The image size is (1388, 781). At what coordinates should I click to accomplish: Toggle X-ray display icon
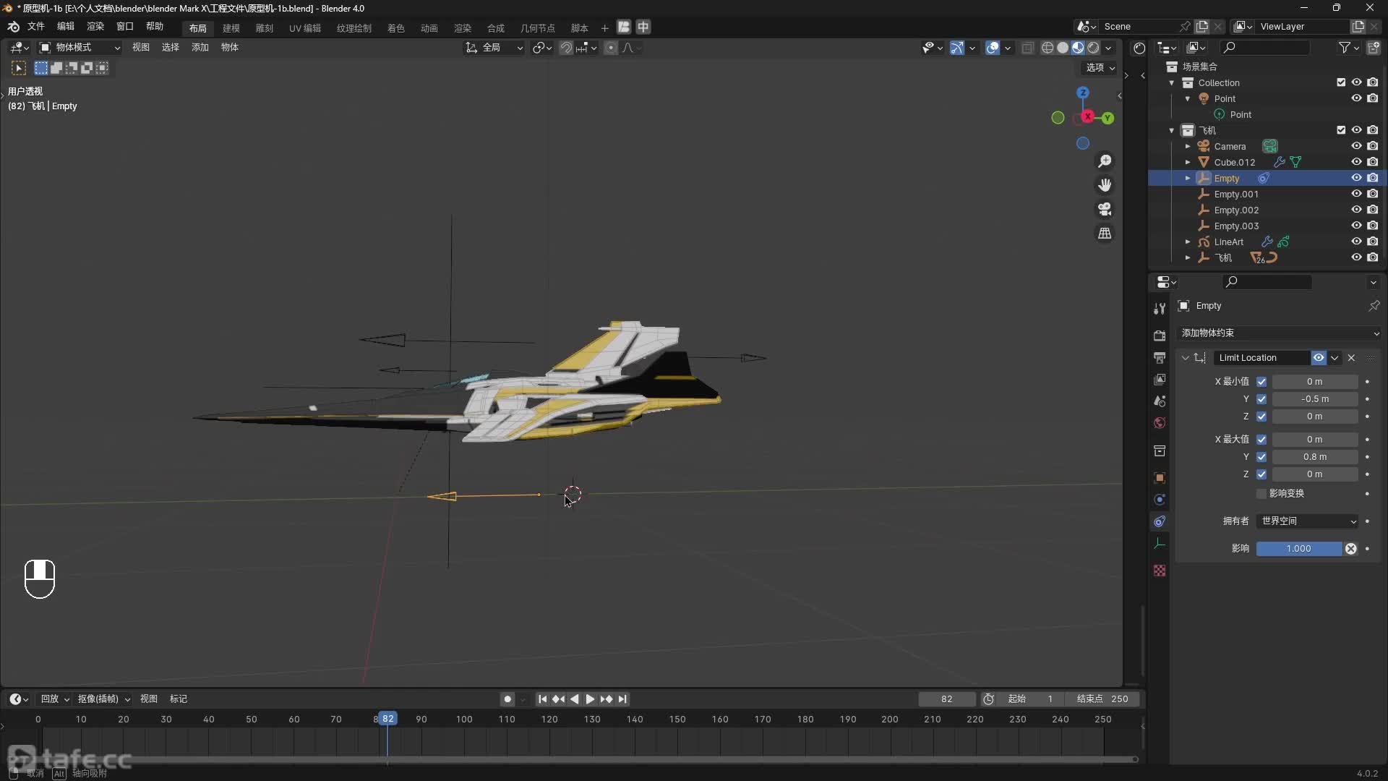pos(1027,48)
